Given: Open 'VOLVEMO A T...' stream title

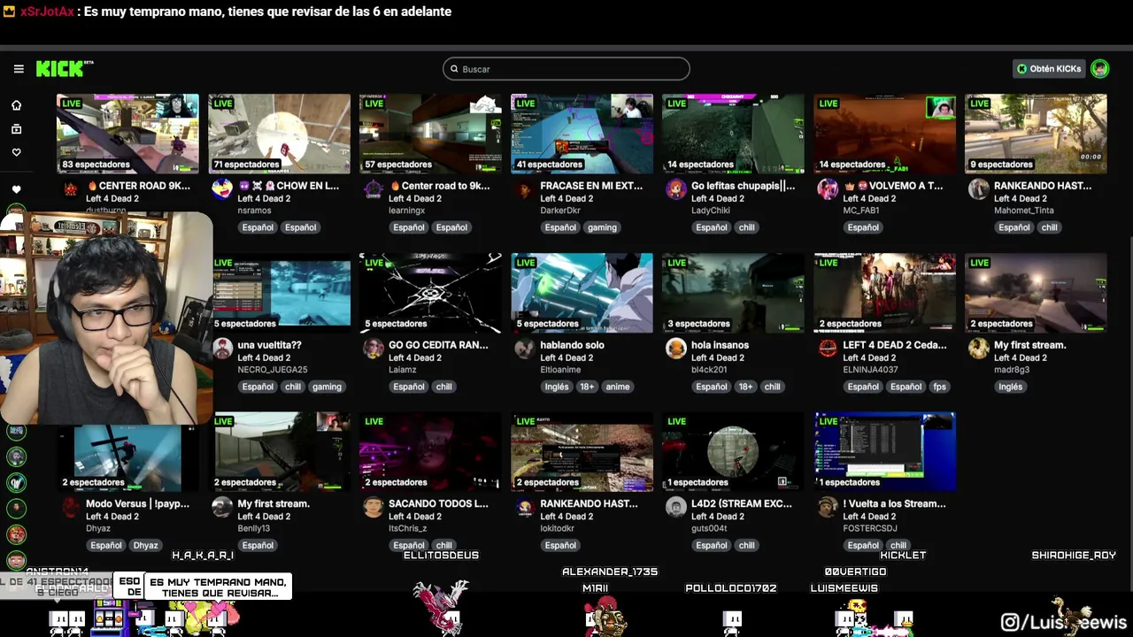Looking at the screenshot, I should pos(894,186).
